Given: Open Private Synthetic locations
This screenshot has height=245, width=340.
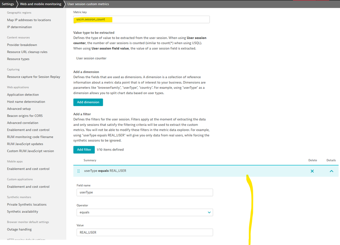Looking at the screenshot, I should 27,205.
